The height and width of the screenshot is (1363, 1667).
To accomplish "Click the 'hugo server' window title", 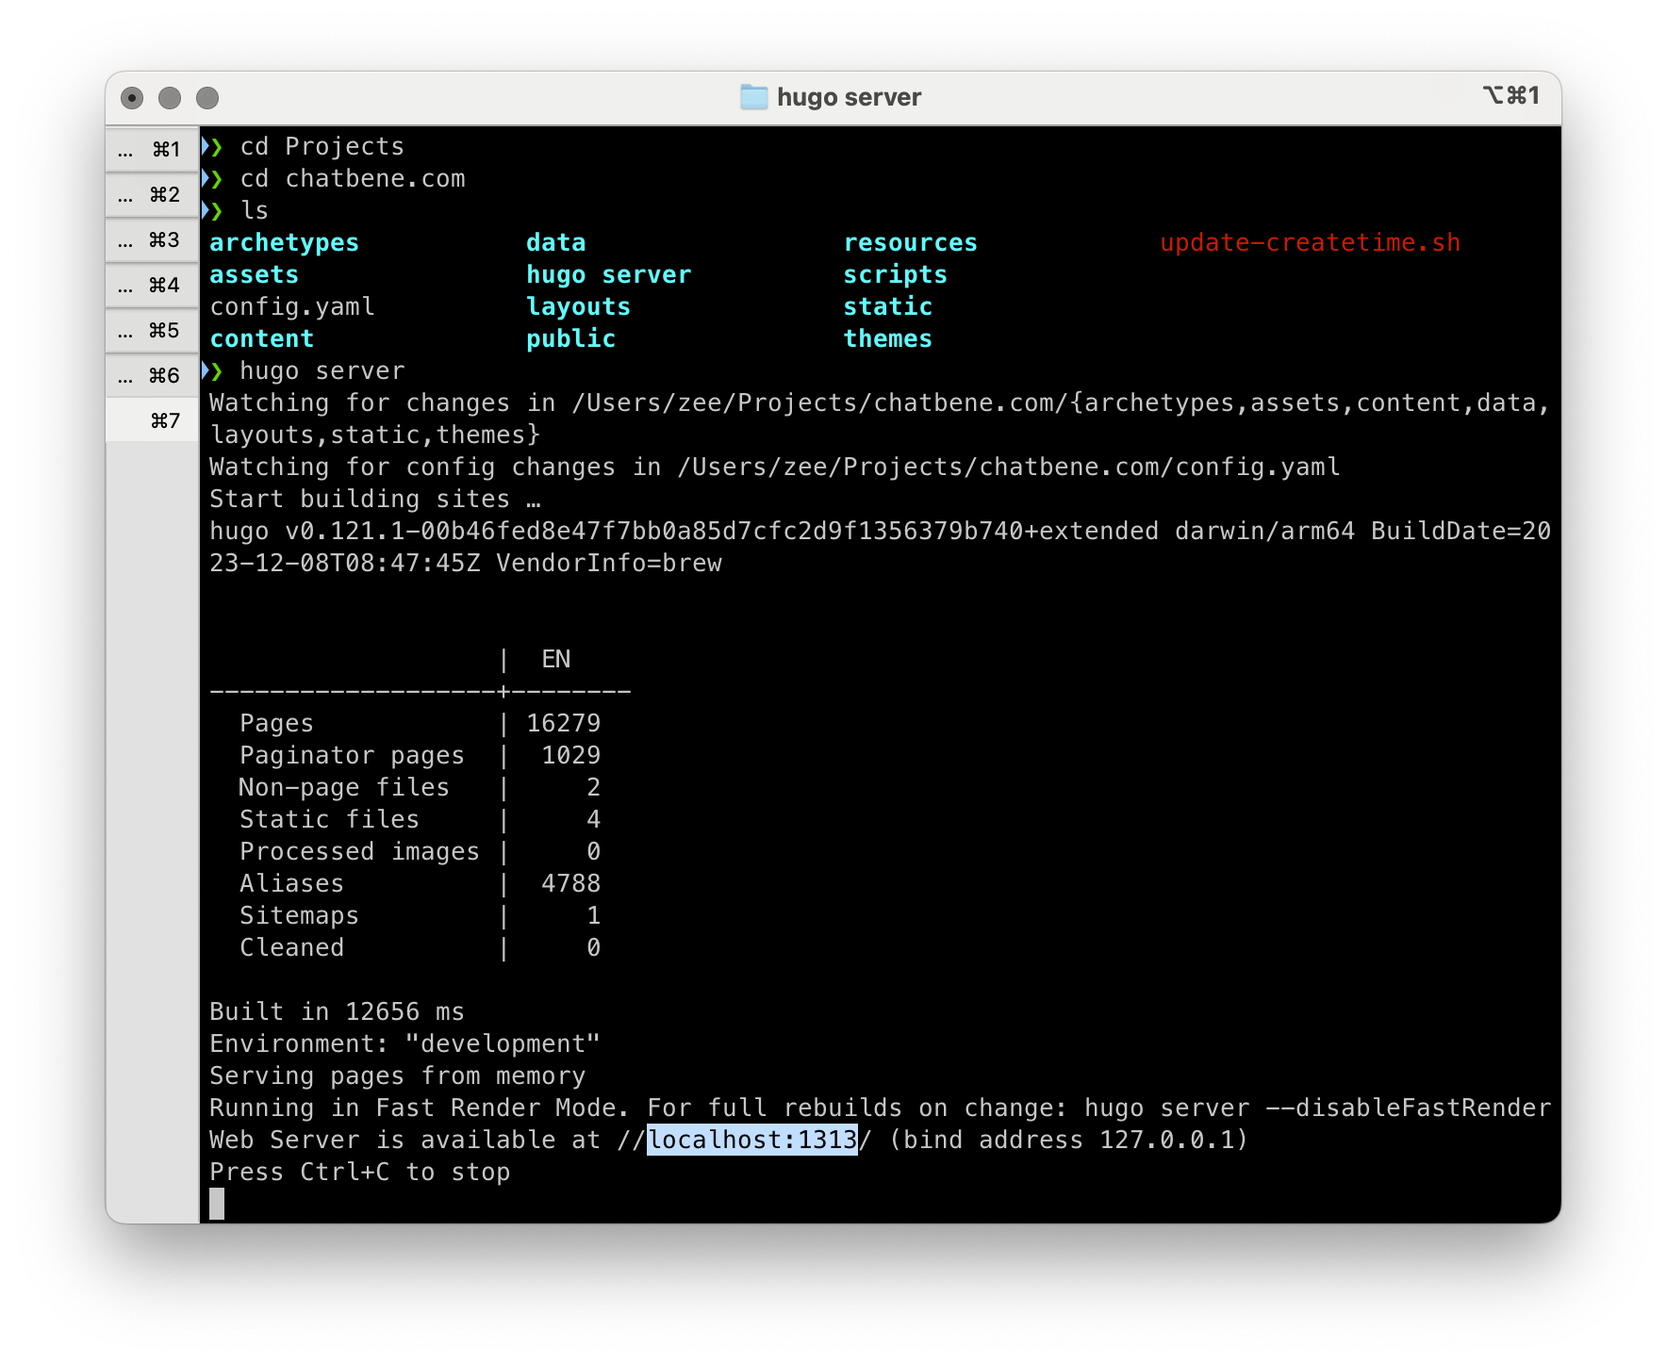I will (x=849, y=97).
